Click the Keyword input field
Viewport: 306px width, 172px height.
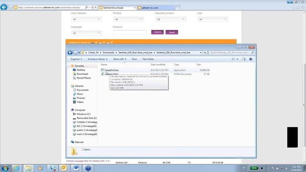pos(130,32)
